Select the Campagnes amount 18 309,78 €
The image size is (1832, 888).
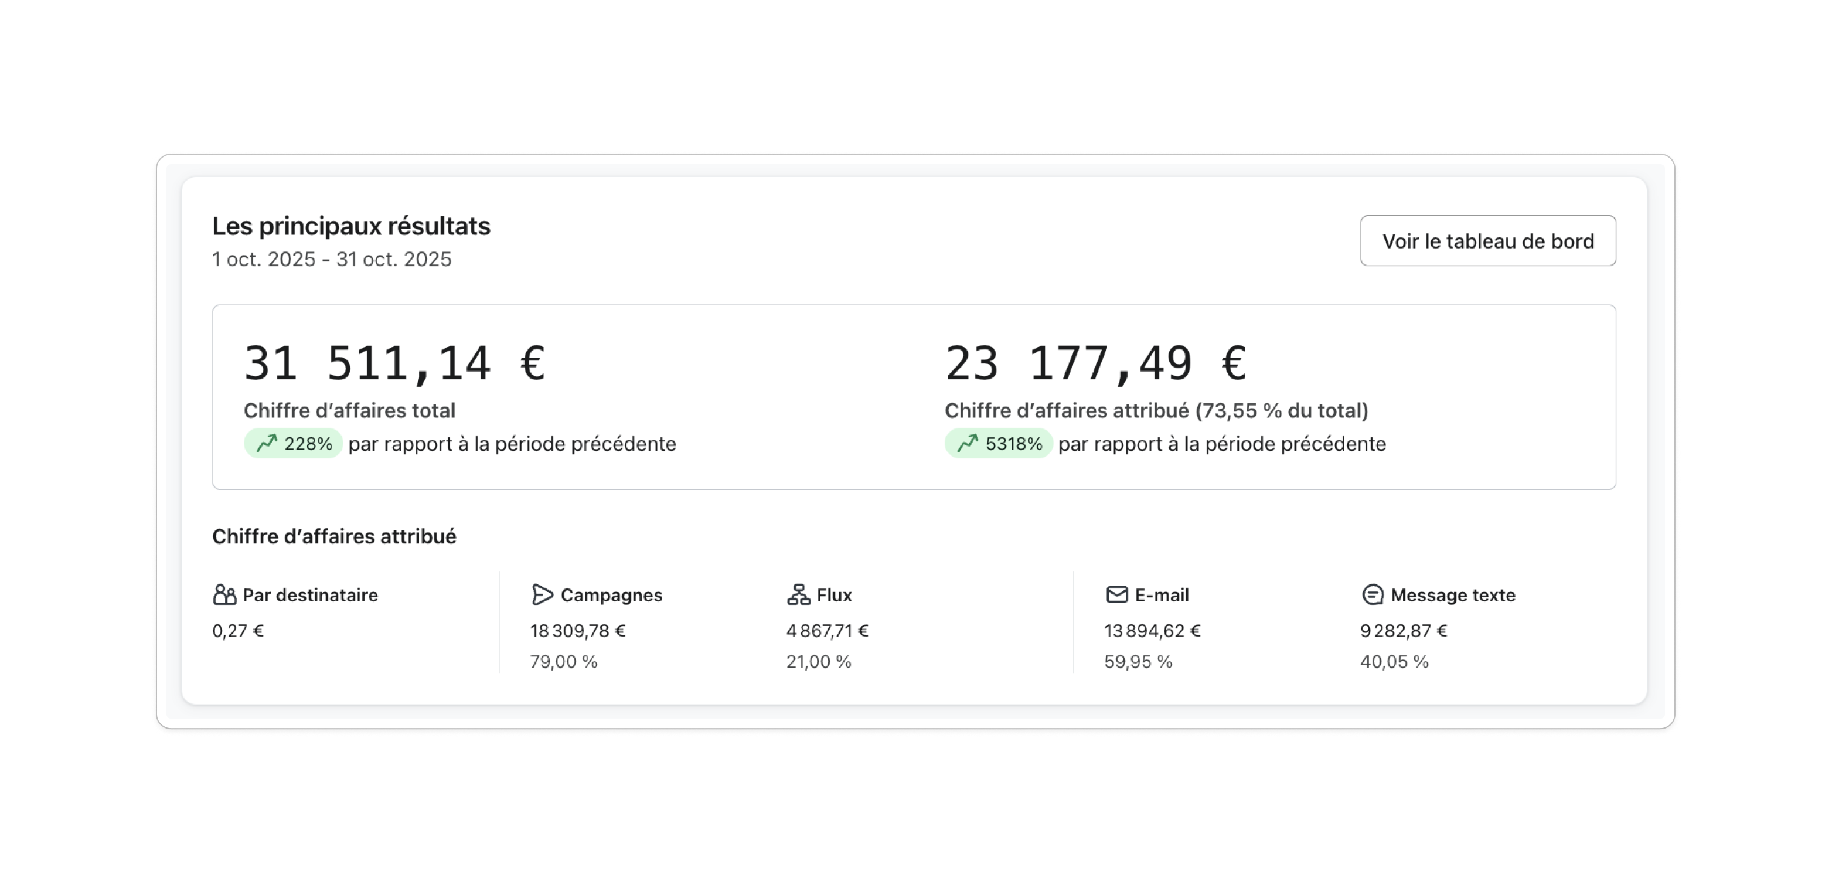tap(577, 631)
